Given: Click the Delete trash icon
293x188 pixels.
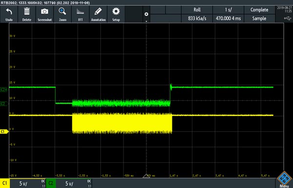Looking at the screenshot, I should pos(27,14).
